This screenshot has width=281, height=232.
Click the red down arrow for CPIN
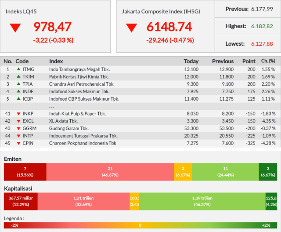coord(18,143)
